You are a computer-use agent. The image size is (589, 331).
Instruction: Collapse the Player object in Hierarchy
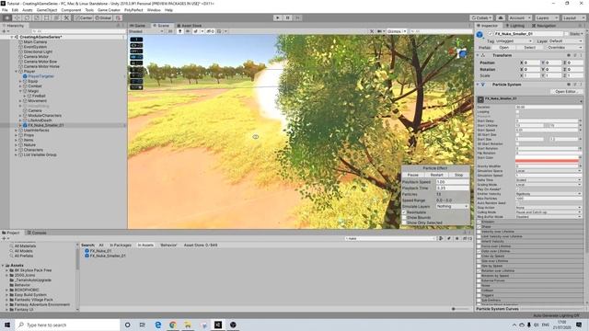pyautogui.click(x=17, y=72)
